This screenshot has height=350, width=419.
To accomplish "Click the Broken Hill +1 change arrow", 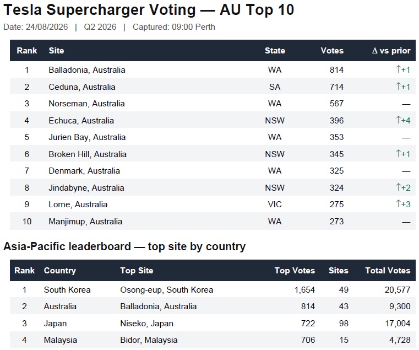I will click(403, 154).
